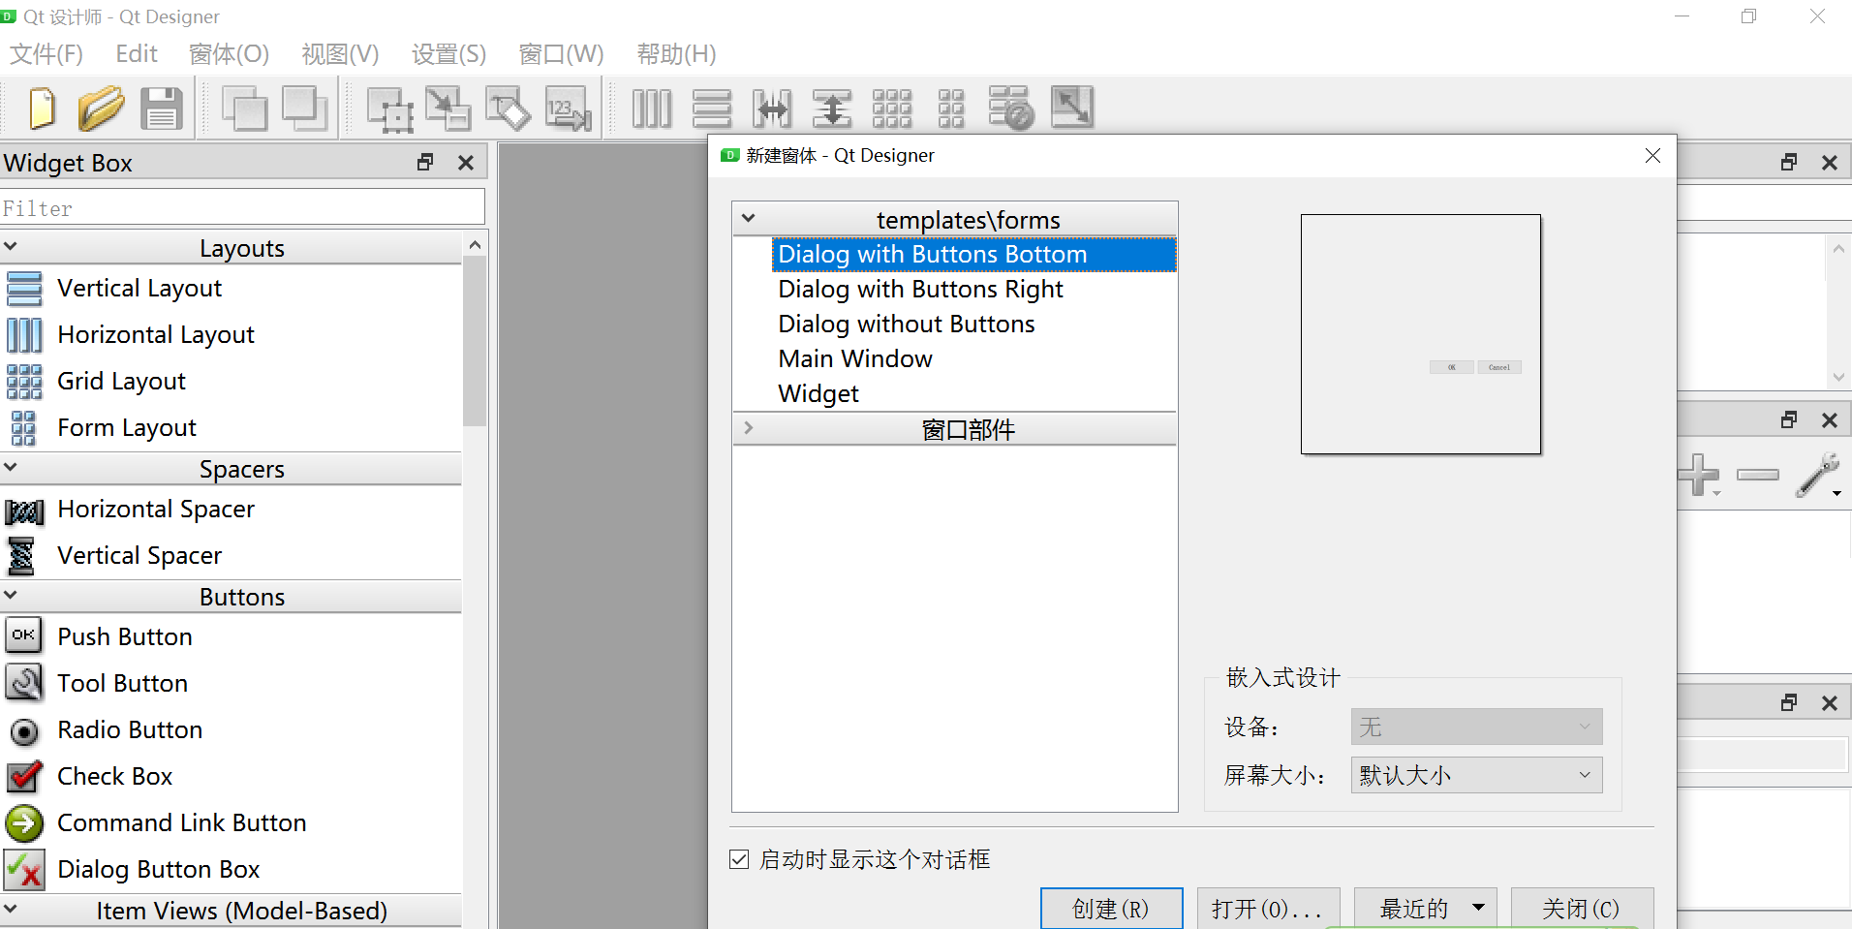Select the Edit Tab Order icon

[569, 108]
